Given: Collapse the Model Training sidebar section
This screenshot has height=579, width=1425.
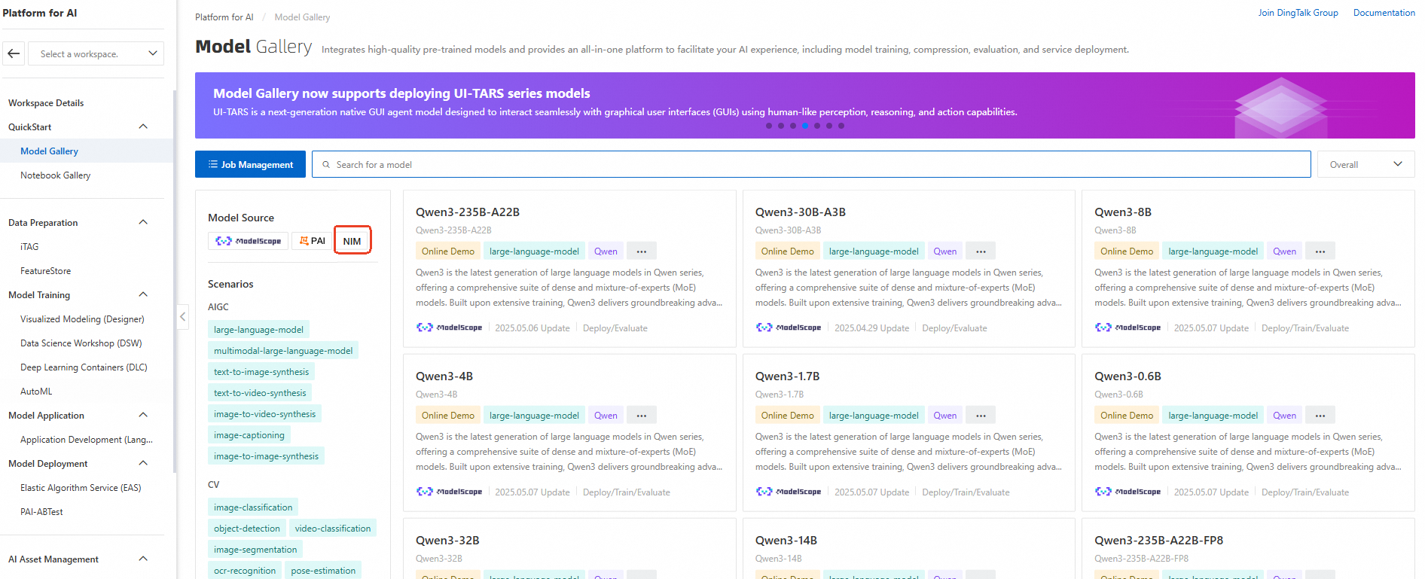Looking at the screenshot, I should coord(143,294).
